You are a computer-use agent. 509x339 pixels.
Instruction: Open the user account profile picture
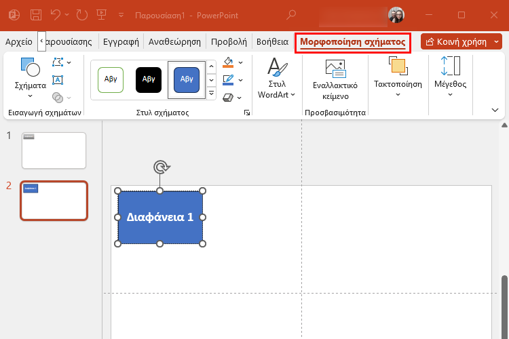click(396, 15)
